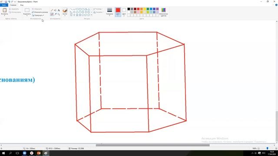
Task: Choose the Right arrow shape
Action: coord(83,12)
